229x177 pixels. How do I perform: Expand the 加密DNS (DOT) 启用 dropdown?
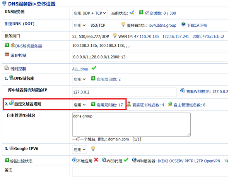(x=79, y=25)
